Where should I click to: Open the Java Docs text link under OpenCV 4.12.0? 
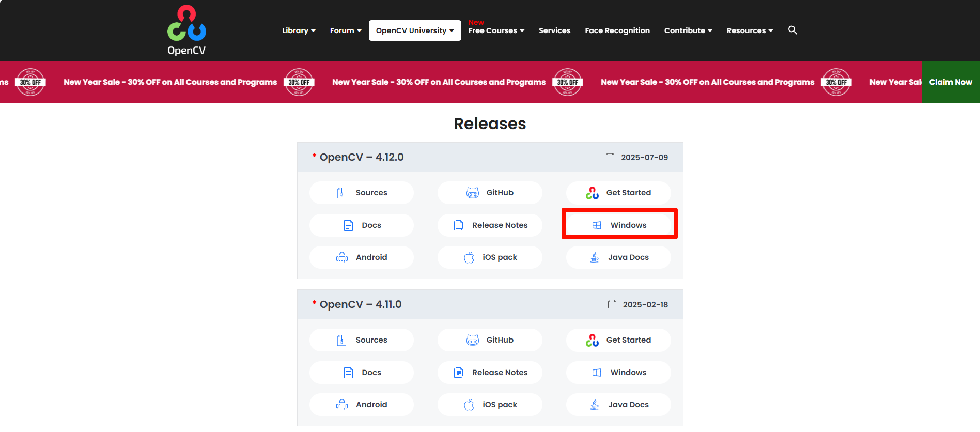pyautogui.click(x=629, y=257)
